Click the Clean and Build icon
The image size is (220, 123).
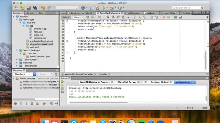point(97,8)
